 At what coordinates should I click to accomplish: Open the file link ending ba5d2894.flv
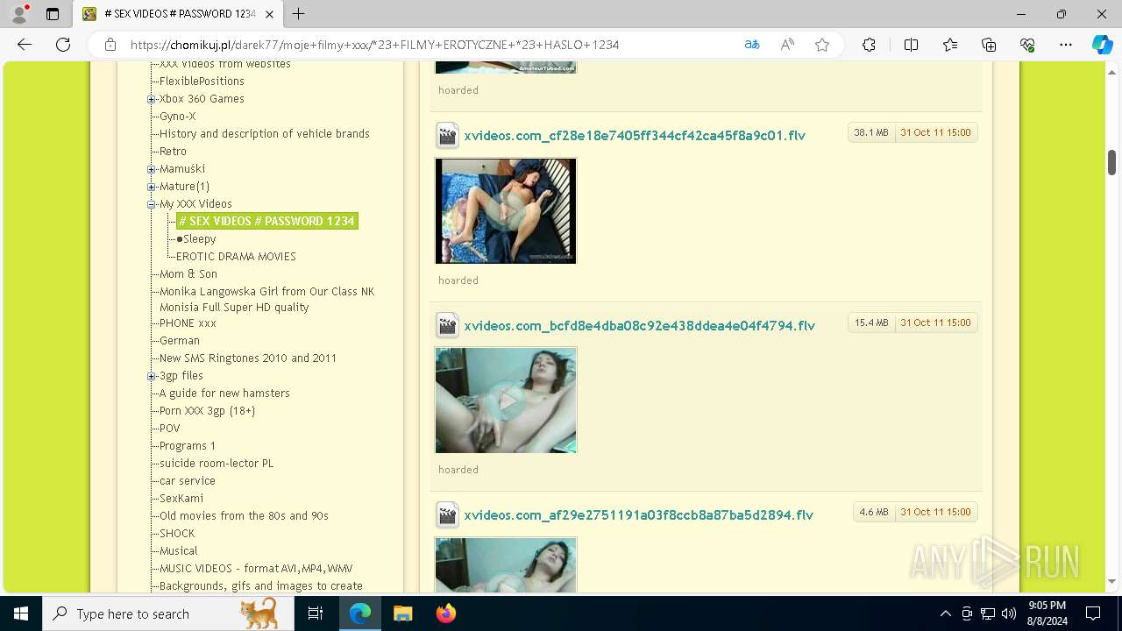coord(639,515)
